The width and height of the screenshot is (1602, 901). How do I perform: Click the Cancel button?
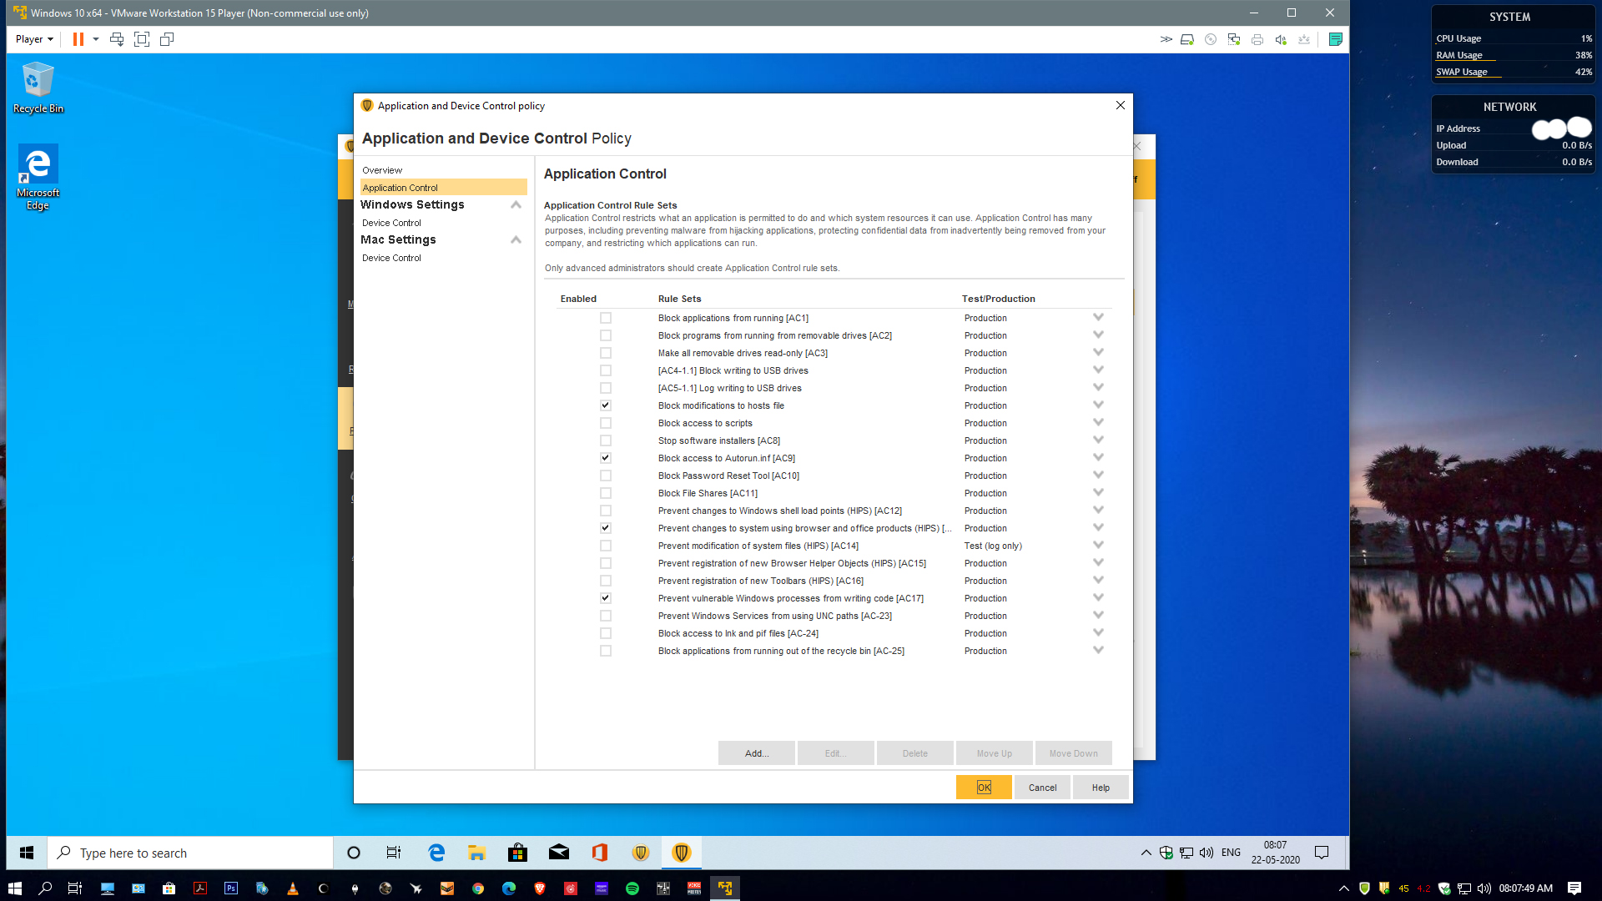tap(1042, 788)
